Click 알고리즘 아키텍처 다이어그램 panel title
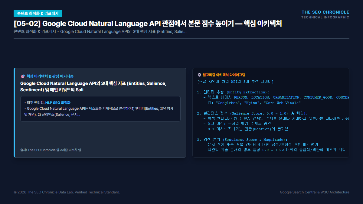 coord(224,75)
